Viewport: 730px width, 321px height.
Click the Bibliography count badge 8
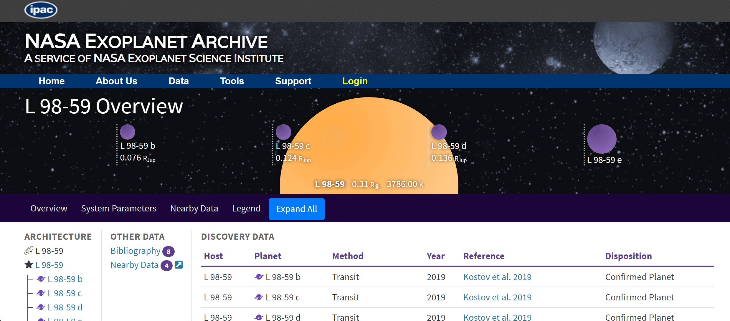pos(169,251)
